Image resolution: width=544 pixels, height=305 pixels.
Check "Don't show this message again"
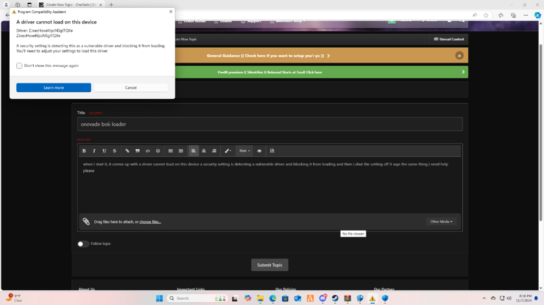[19, 66]
